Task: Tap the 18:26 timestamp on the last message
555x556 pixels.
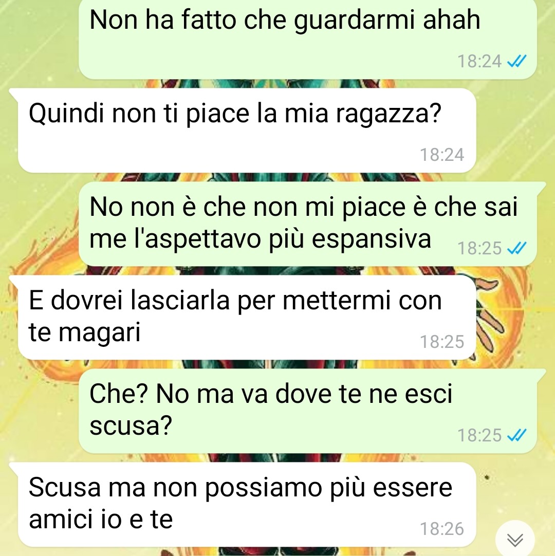Action: click(x=442, y=529)
